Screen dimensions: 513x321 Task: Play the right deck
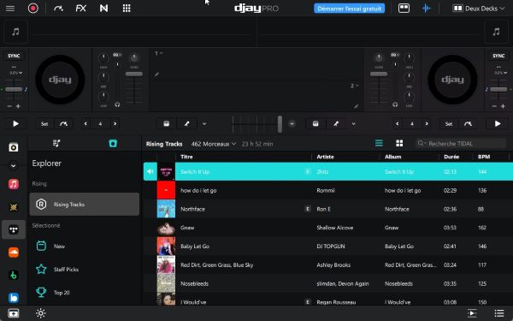(498, 124)
